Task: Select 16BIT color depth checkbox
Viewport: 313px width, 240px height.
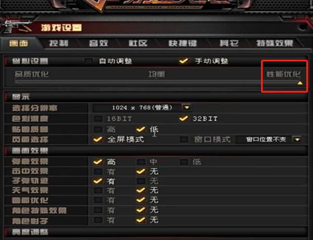Action: [x=98, y=118]
